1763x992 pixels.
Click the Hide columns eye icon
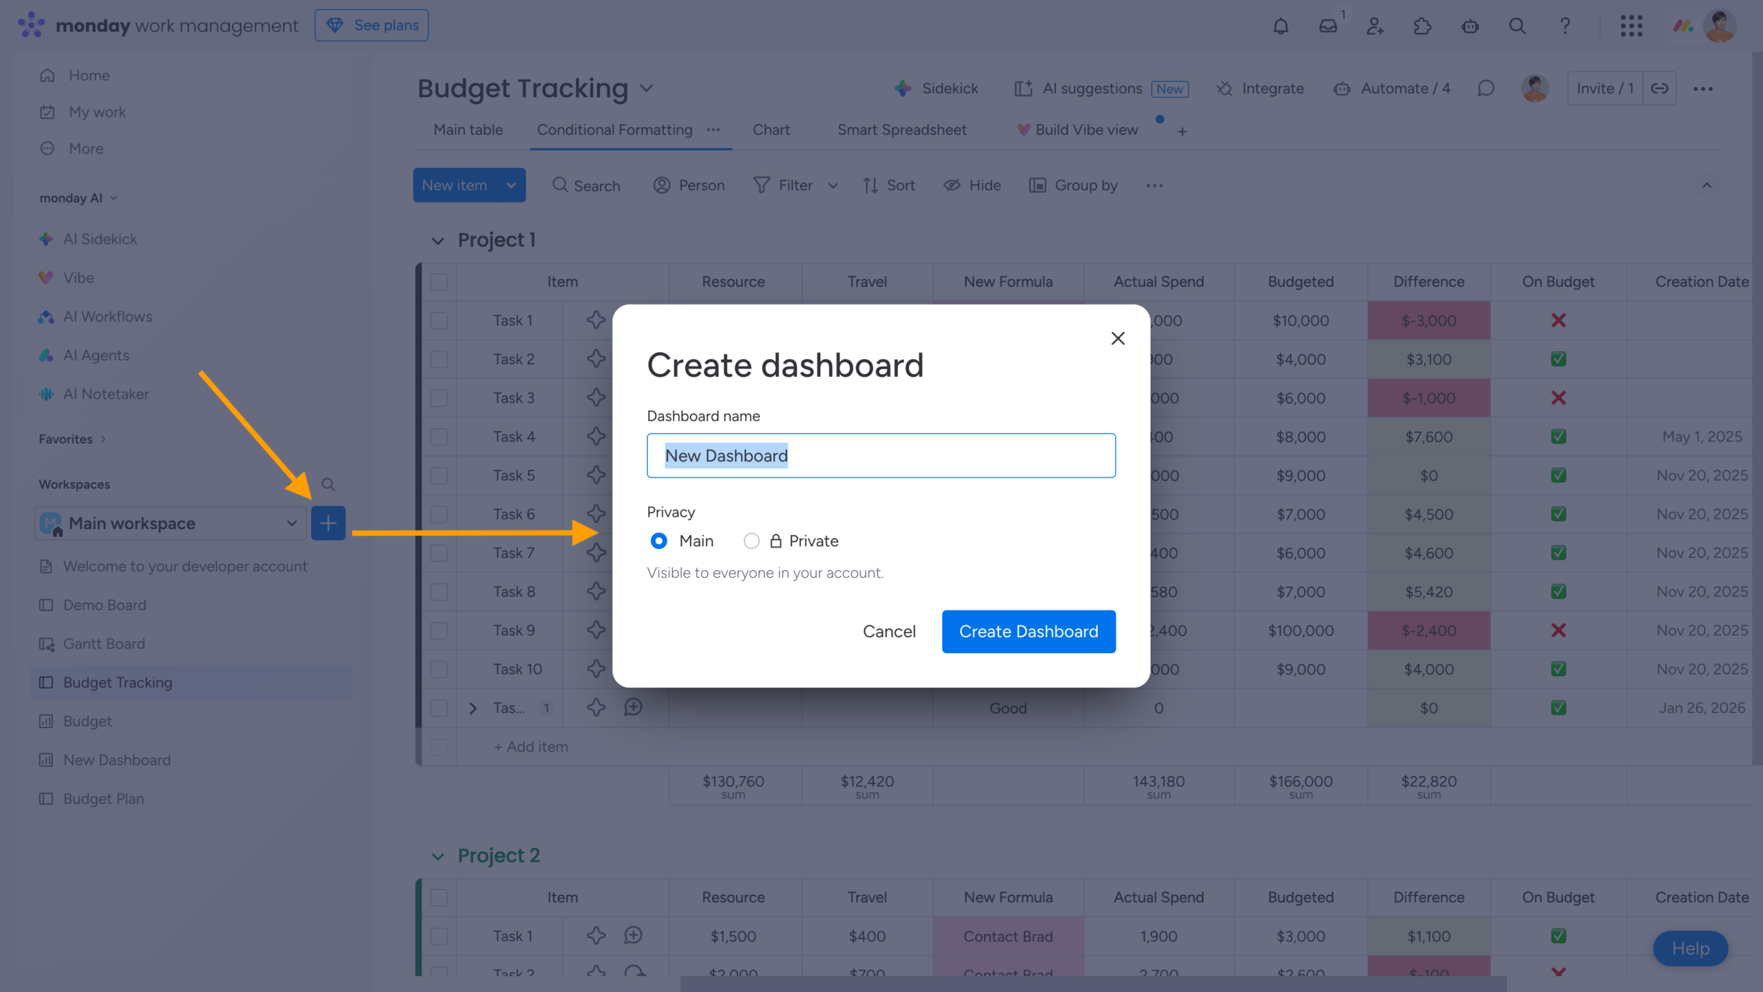(952, 185)
